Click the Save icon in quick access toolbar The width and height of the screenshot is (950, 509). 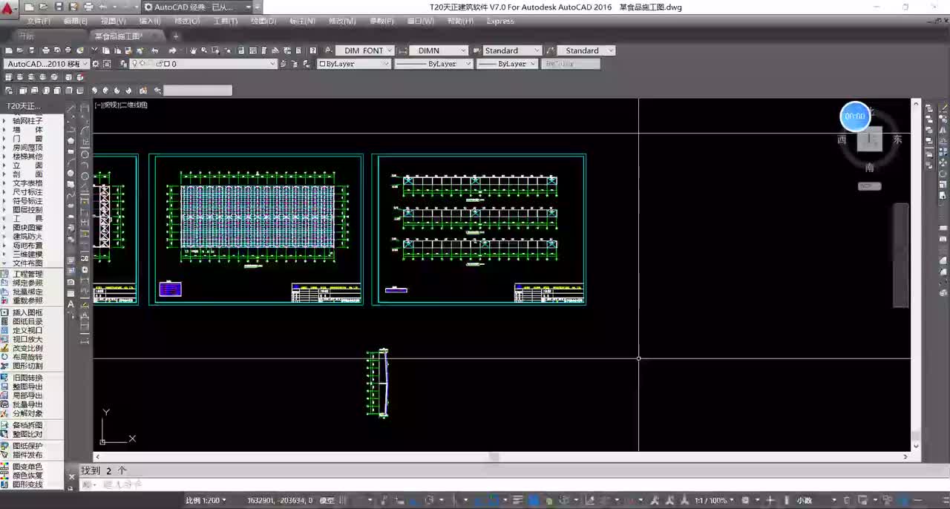click(59, 7)
